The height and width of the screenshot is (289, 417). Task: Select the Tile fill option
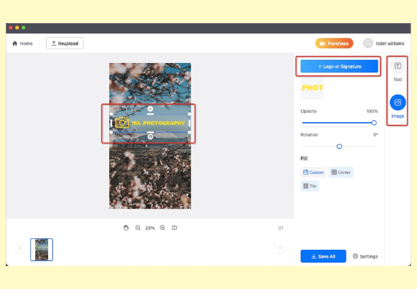click(x=310, y=186)
